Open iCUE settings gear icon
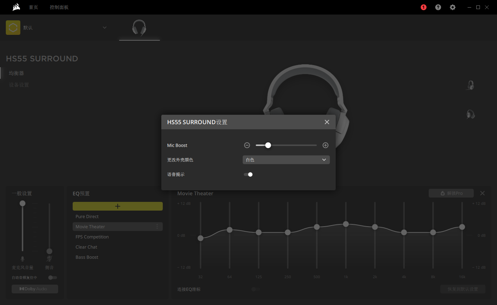 point(453,7)
